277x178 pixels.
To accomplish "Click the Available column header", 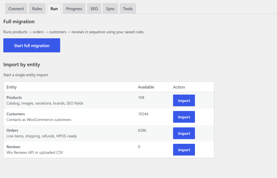I will click(146, 87).
